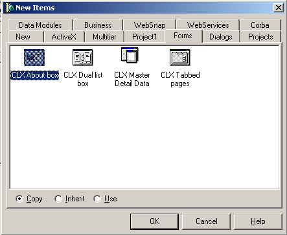
Task: Switch to the Business tab
Action: click(x=98, y=25)
